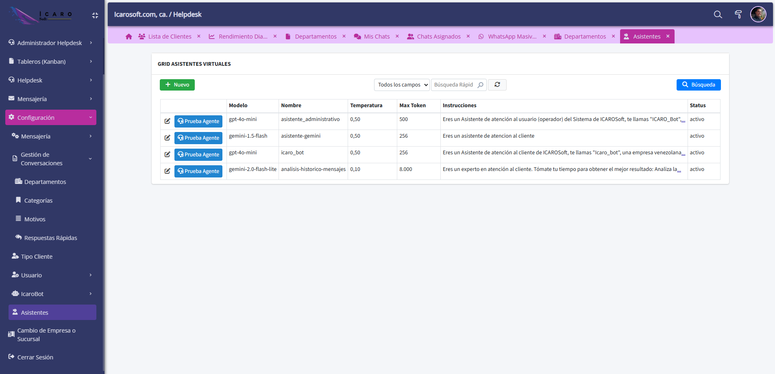Close the Mis Chats tab
This screenshot has width=775, height=374.
click(397, 36)
